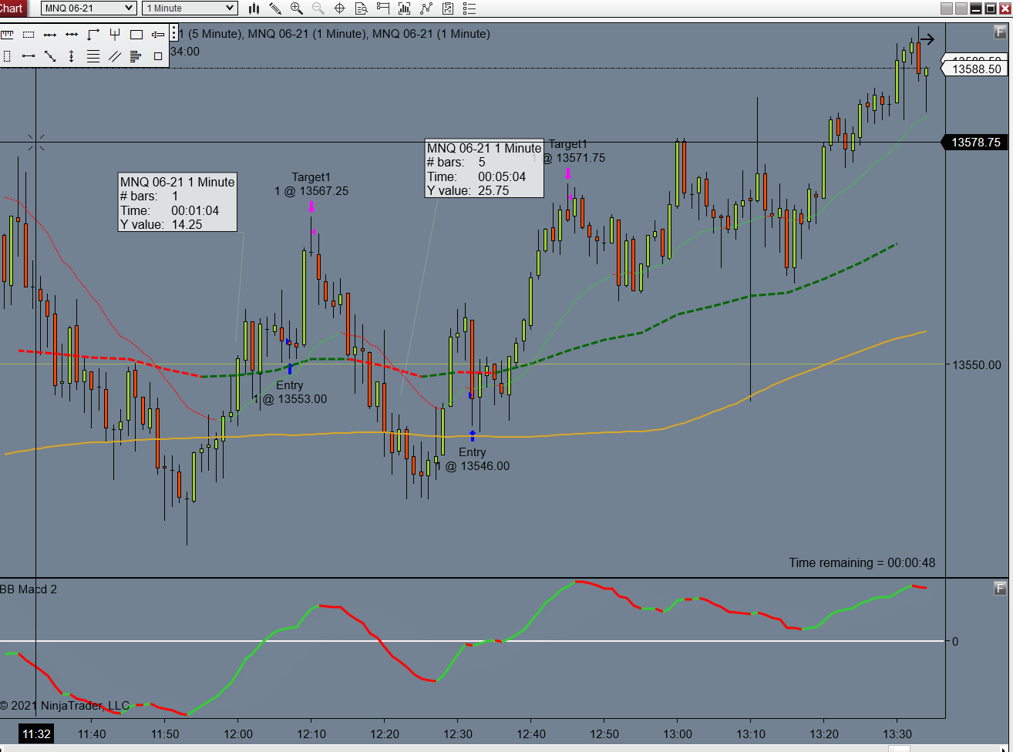Click the scroll-to-latest-bar arrow

(926, 39)
